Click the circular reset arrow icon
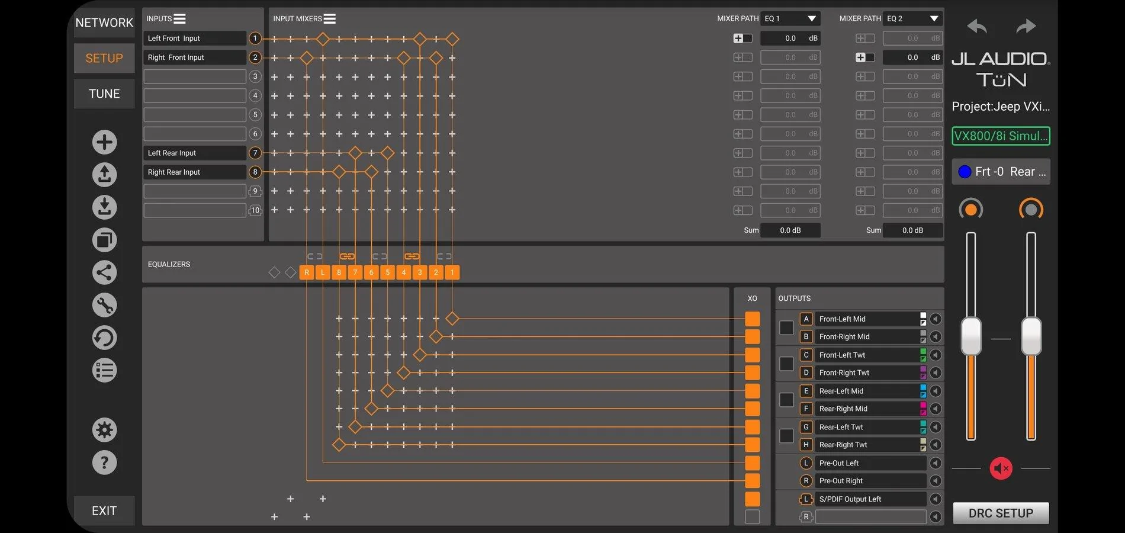1125x533 pixels. pos(104,338)
